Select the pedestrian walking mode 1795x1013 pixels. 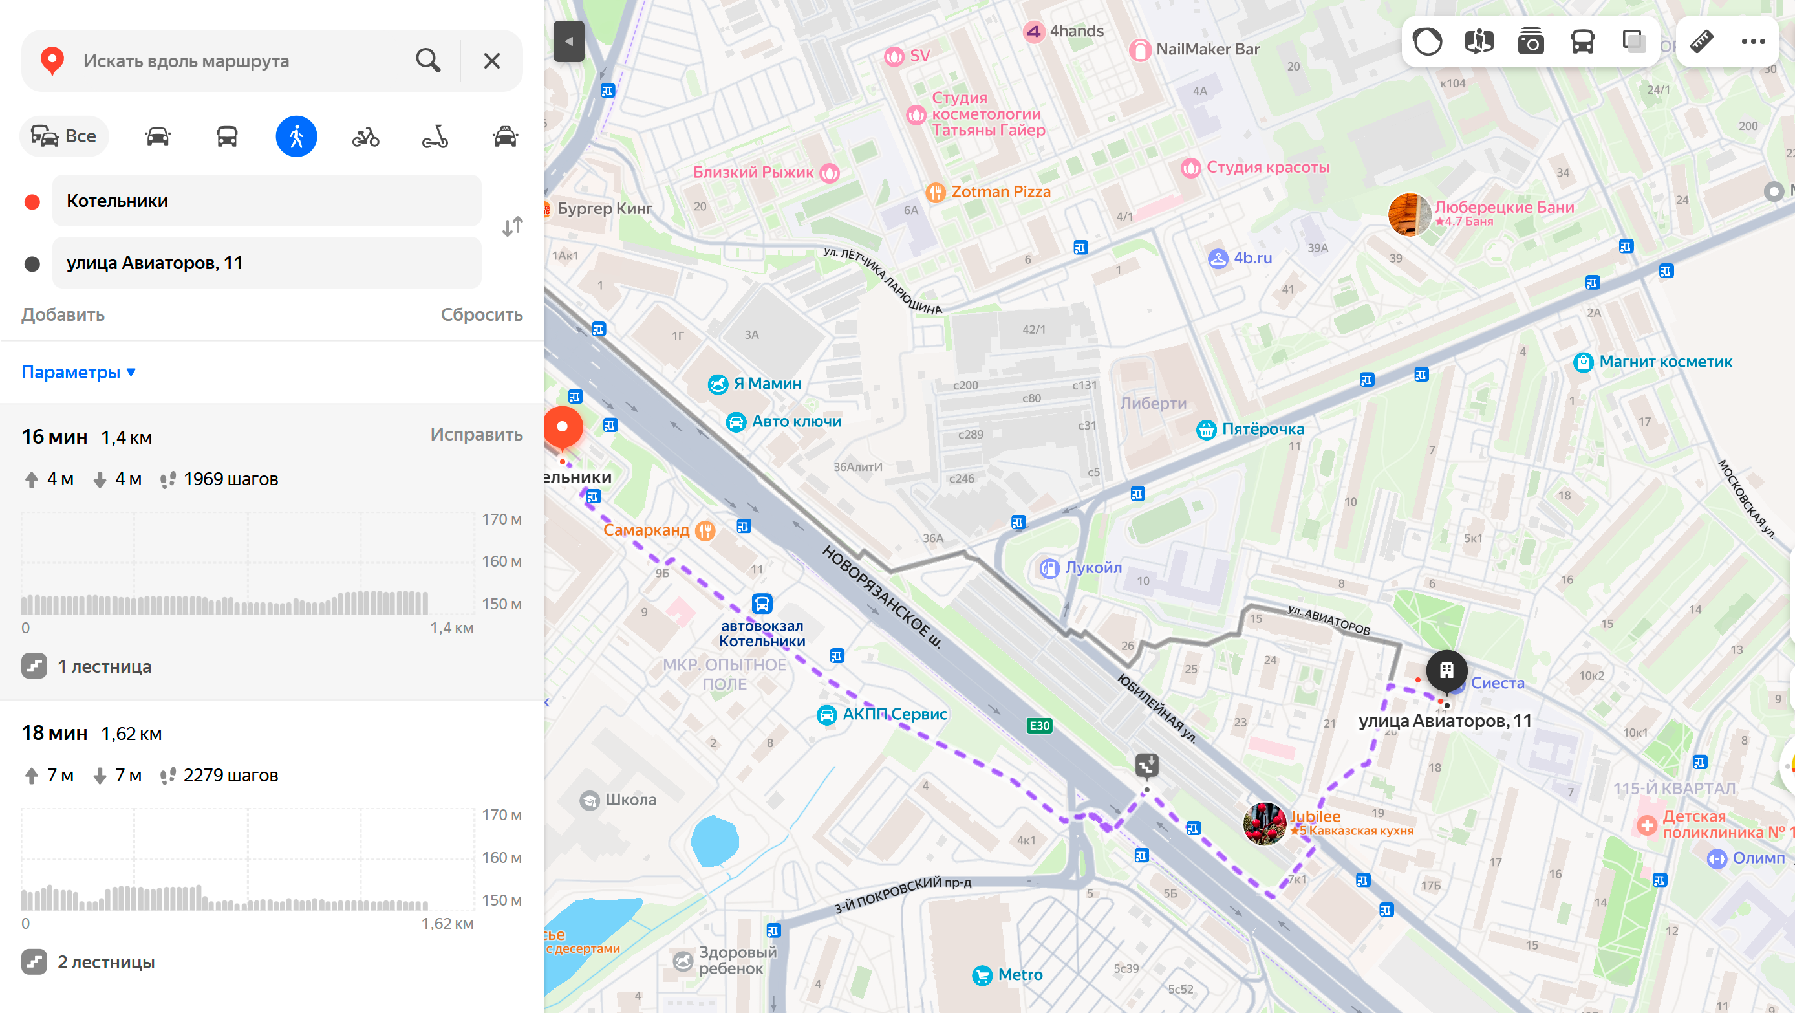coord(296,136)
